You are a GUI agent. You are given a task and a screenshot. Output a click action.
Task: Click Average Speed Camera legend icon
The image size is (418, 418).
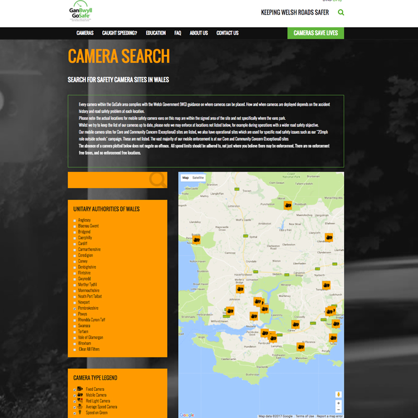80,407
